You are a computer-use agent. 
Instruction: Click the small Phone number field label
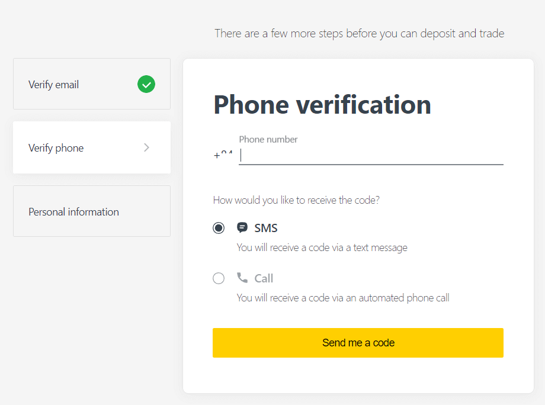point(268,140)
